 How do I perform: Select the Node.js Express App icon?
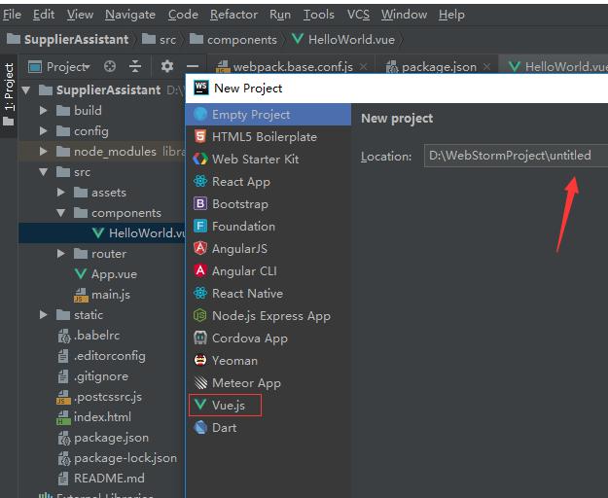200,315
